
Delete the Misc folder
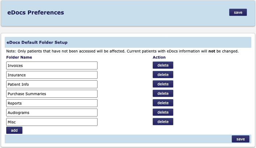click(x=163, y=122)
